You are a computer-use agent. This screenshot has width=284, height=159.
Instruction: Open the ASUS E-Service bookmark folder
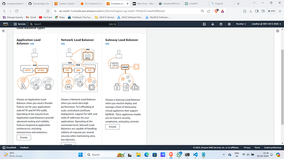click(104, 17)
